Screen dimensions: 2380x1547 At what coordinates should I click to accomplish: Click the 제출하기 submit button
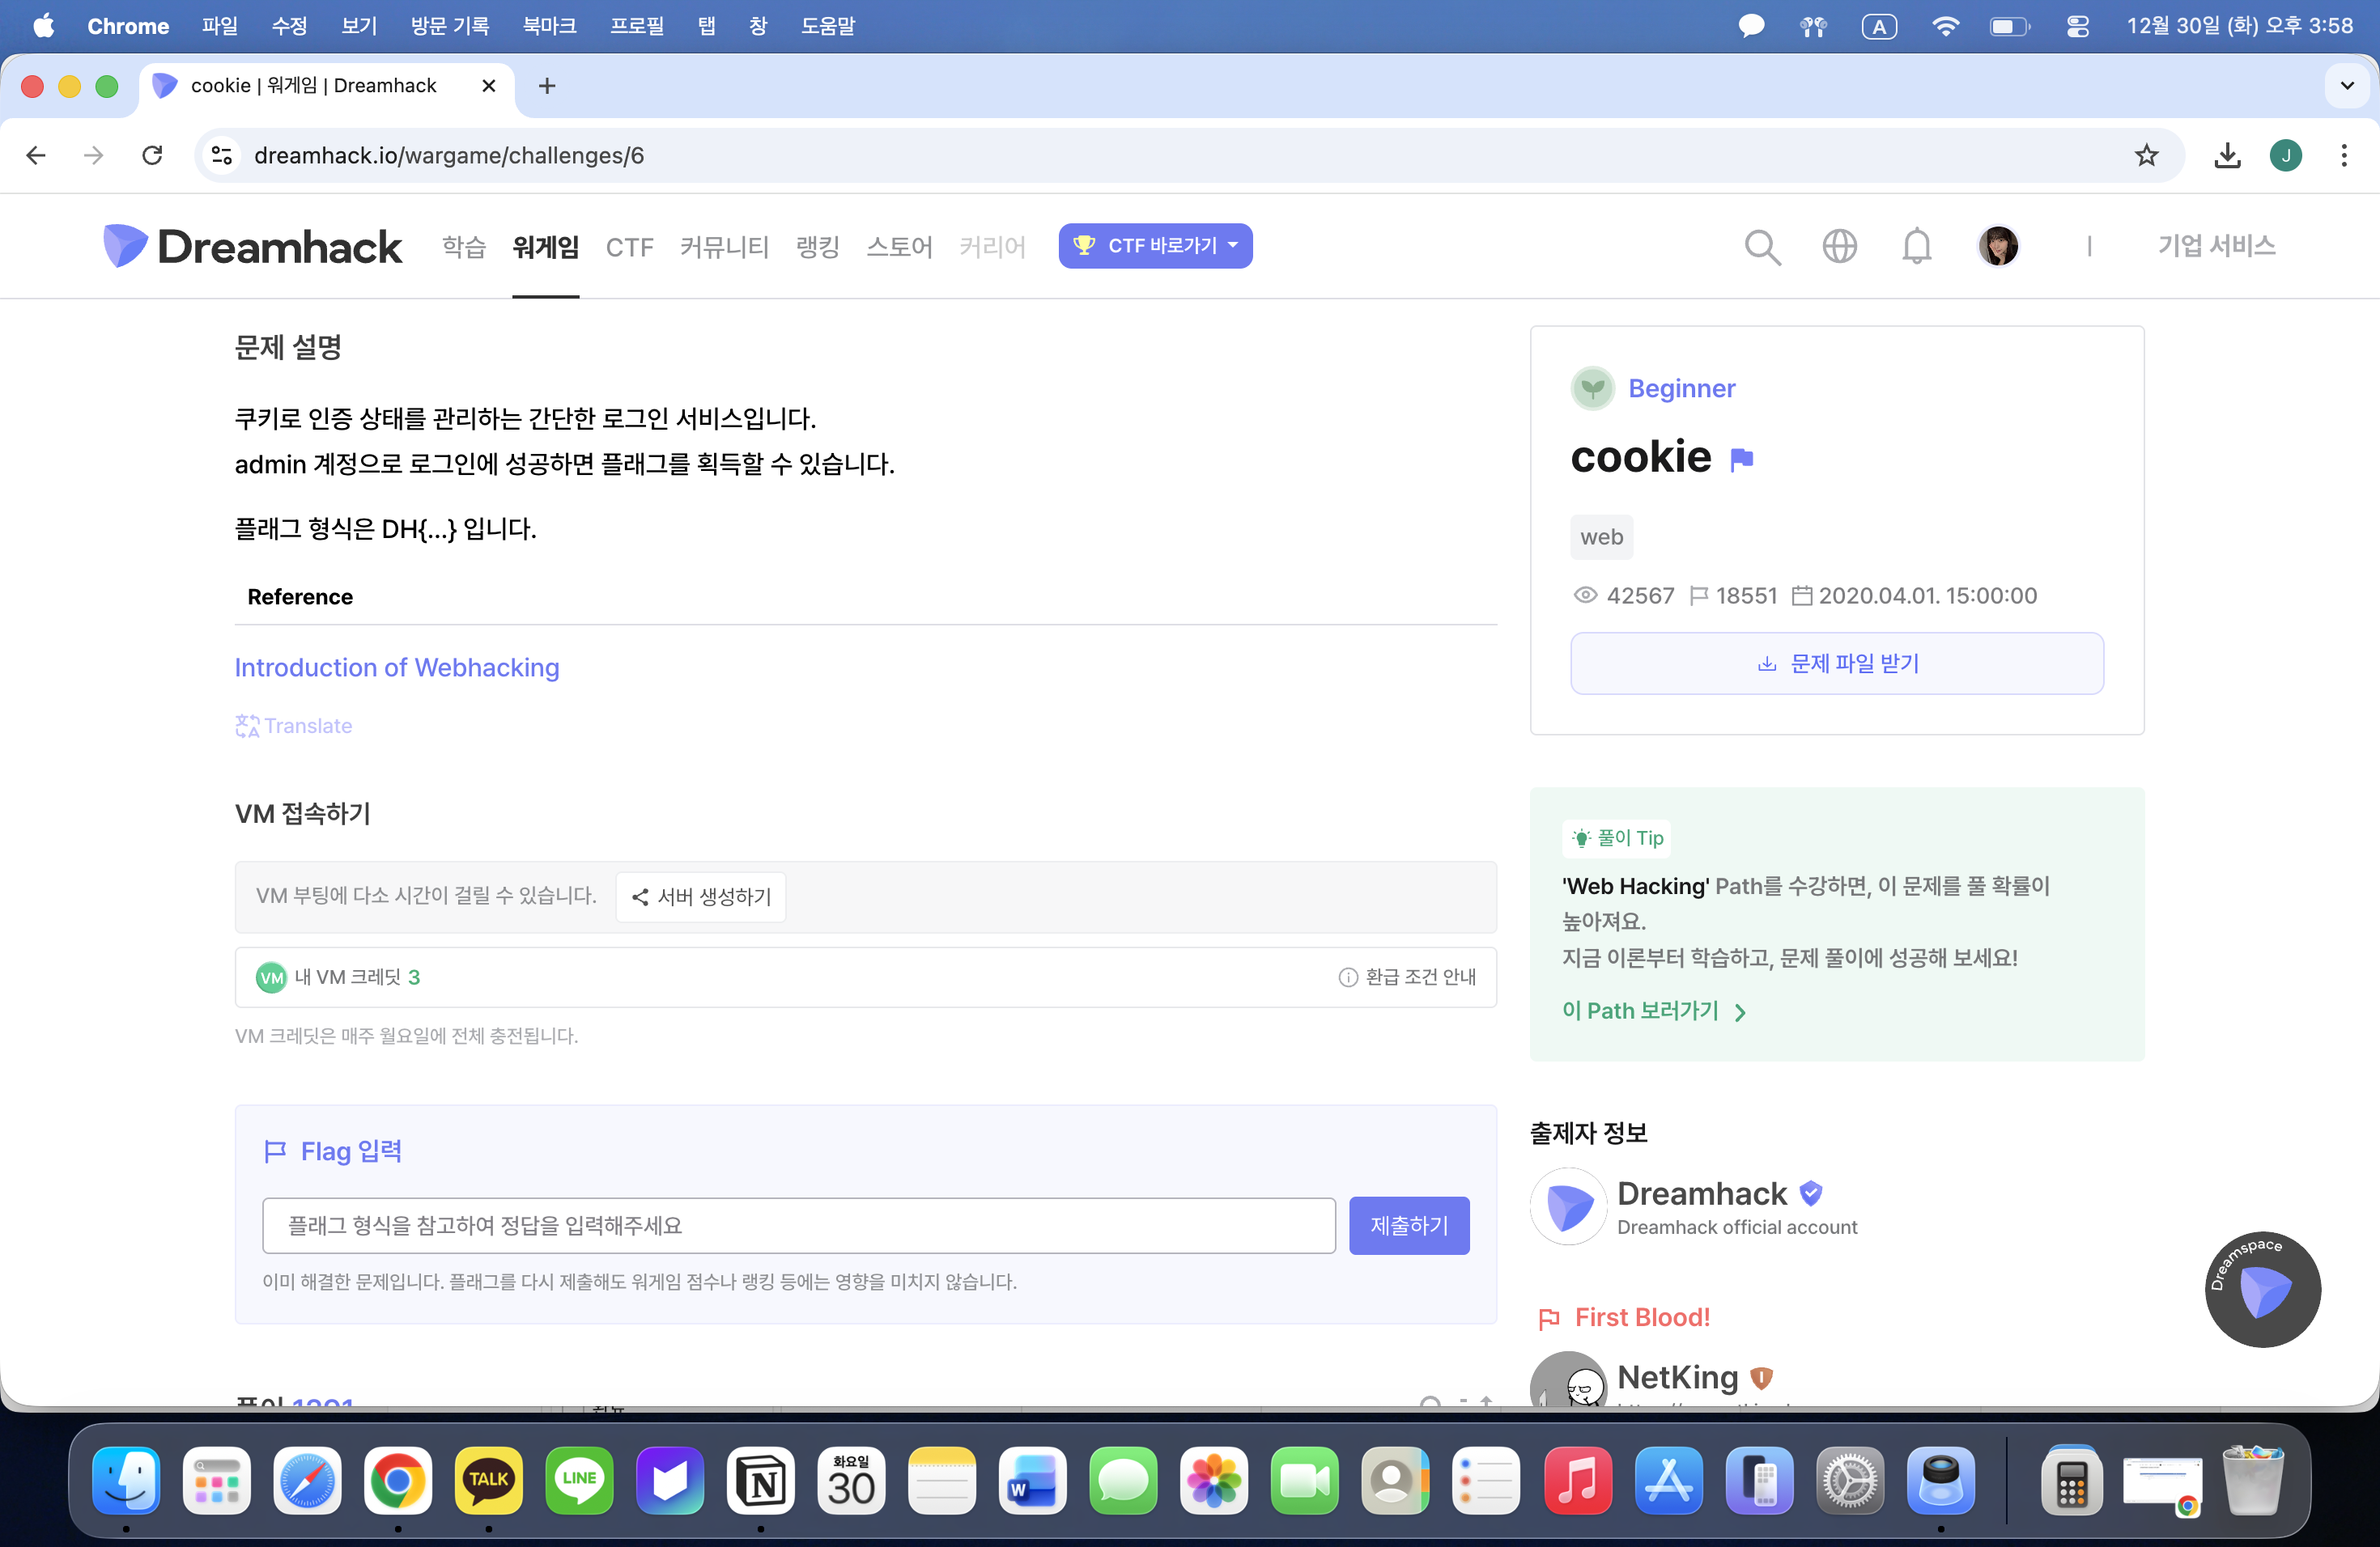(1408, 1225)
